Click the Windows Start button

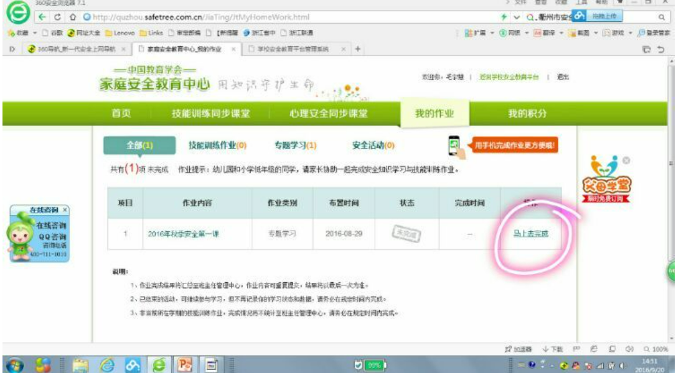pos(13,364)
